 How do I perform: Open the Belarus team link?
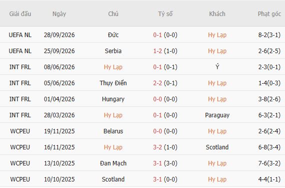(x=113, y=131)
